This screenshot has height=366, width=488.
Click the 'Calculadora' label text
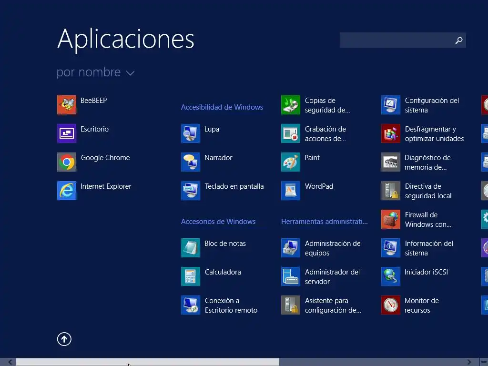click(x=223, y=272)
